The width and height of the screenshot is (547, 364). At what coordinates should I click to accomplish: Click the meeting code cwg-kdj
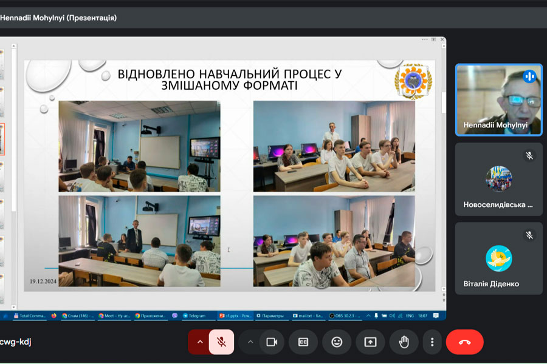click(16, 342)
